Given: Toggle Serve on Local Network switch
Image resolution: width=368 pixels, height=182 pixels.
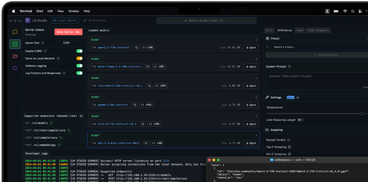Looking at the screenshot, I should (79, 58).
